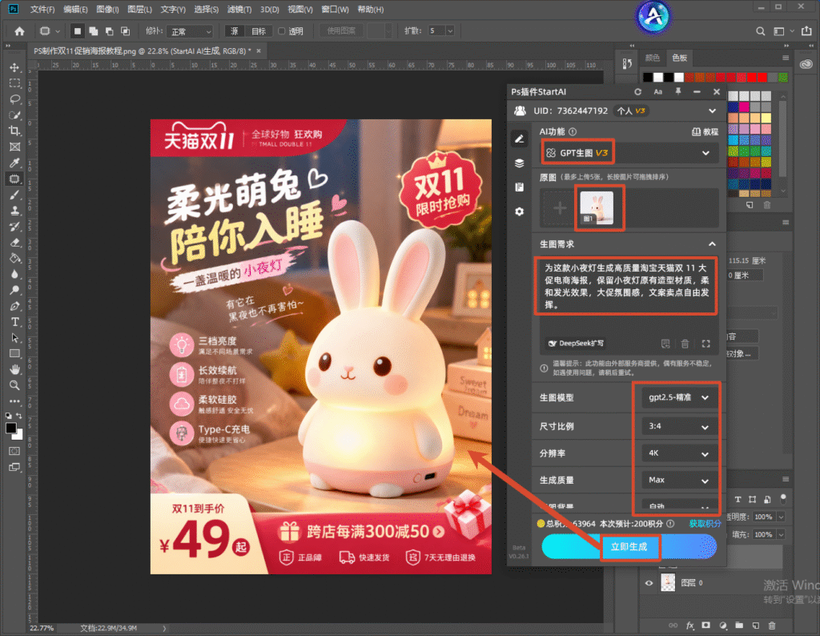Screen dimensions: 820x636
Task: Select New Selection mode button
Action: point(78,31)
